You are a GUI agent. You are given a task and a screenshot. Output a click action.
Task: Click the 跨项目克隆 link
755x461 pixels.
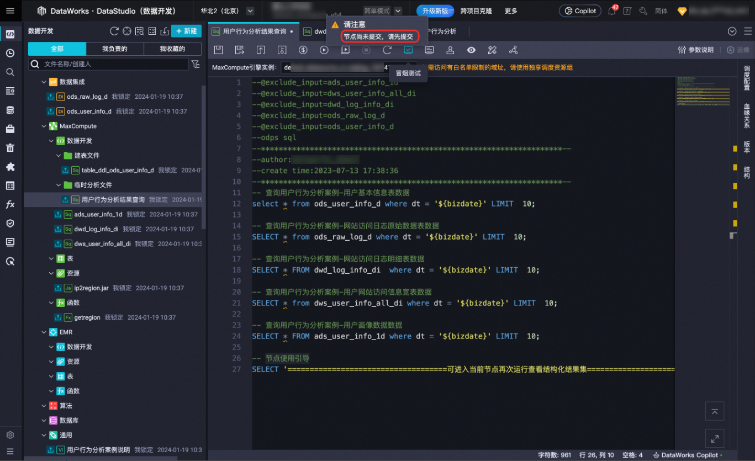click(476, 10)
